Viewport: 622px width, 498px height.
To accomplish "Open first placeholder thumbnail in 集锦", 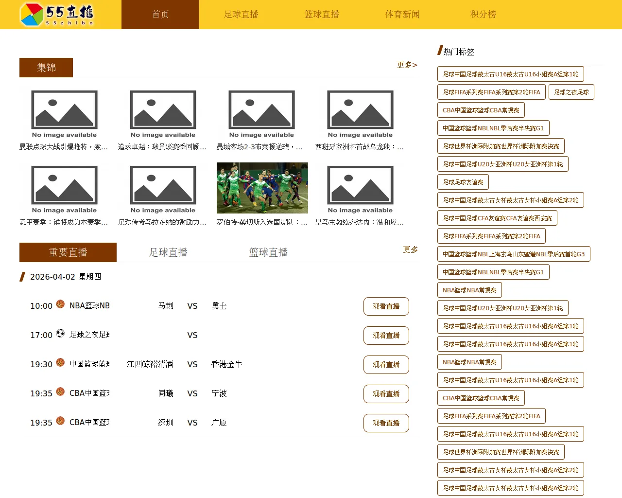I will tap(64, 114).
